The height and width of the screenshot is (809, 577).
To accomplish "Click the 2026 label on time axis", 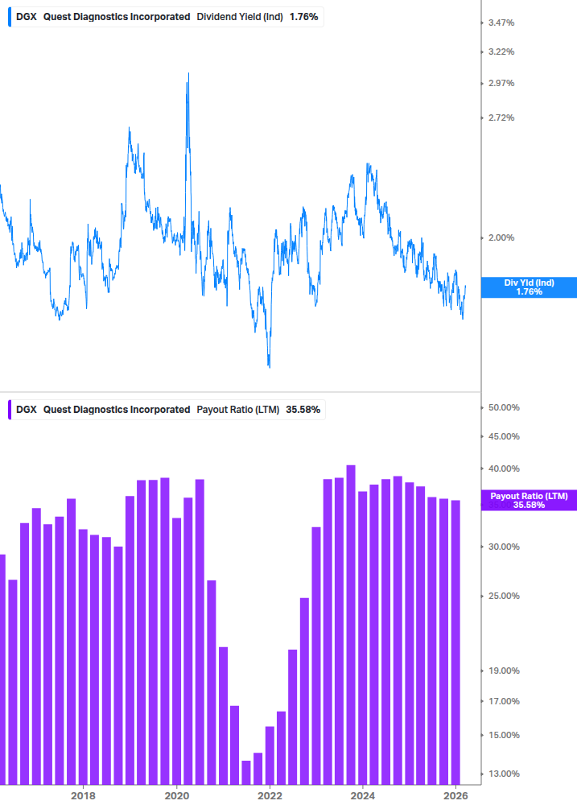I will pyautogui.click(x=455, y=796).
